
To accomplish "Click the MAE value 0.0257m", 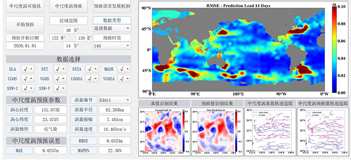I will point(50,150).
